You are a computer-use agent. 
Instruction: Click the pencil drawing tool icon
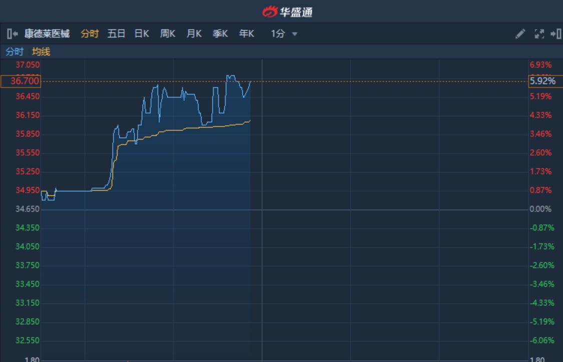point(520,34)
